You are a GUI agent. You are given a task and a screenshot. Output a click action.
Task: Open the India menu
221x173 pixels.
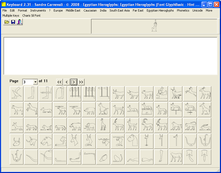103,10
